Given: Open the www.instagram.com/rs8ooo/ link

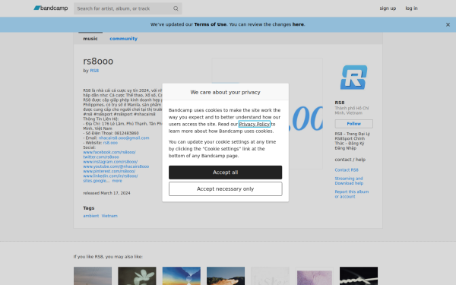Looking at the screenshot, I should pyautogui.click(x=110, y=162).
